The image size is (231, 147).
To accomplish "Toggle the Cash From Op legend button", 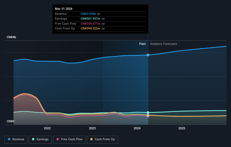I will 102,139.
